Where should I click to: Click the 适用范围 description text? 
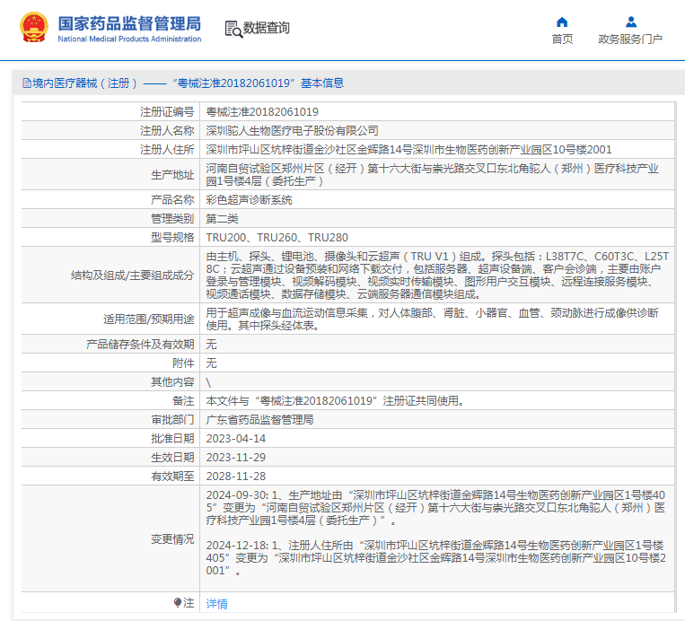click(433, 319)
